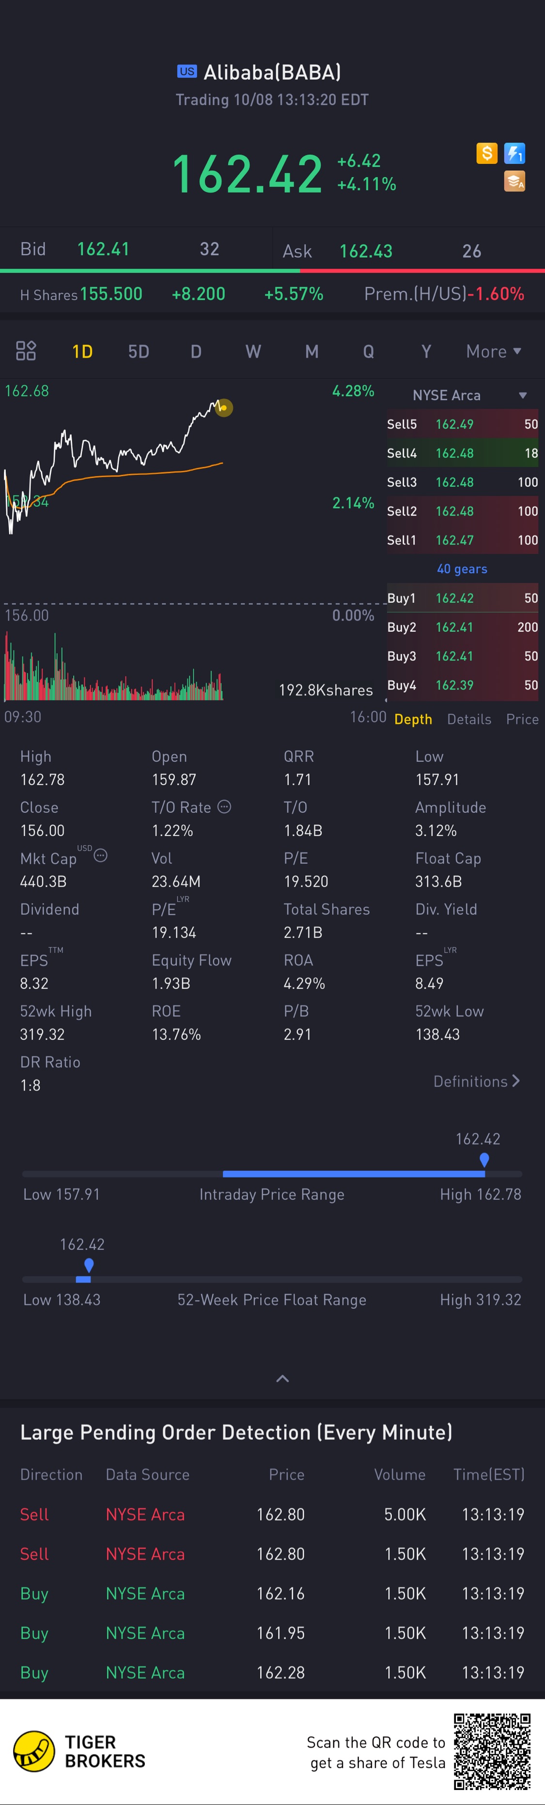Tap the Sell 162.80 5.00K order row
The image size is (545, 1805).
point(272,1514)
